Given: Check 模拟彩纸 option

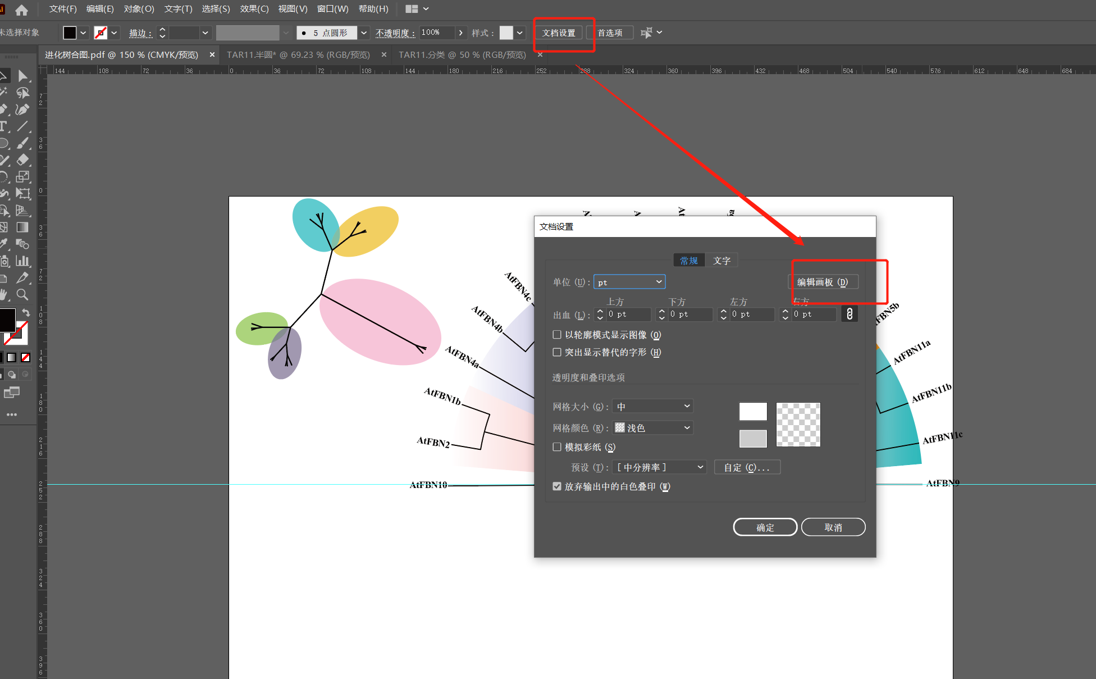Looking at the screenshot, I should 557,447.
